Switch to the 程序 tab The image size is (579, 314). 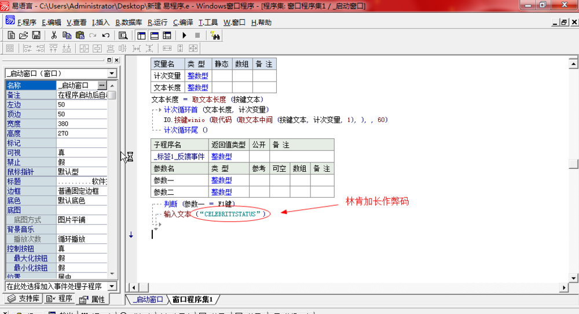coord(60,299)
